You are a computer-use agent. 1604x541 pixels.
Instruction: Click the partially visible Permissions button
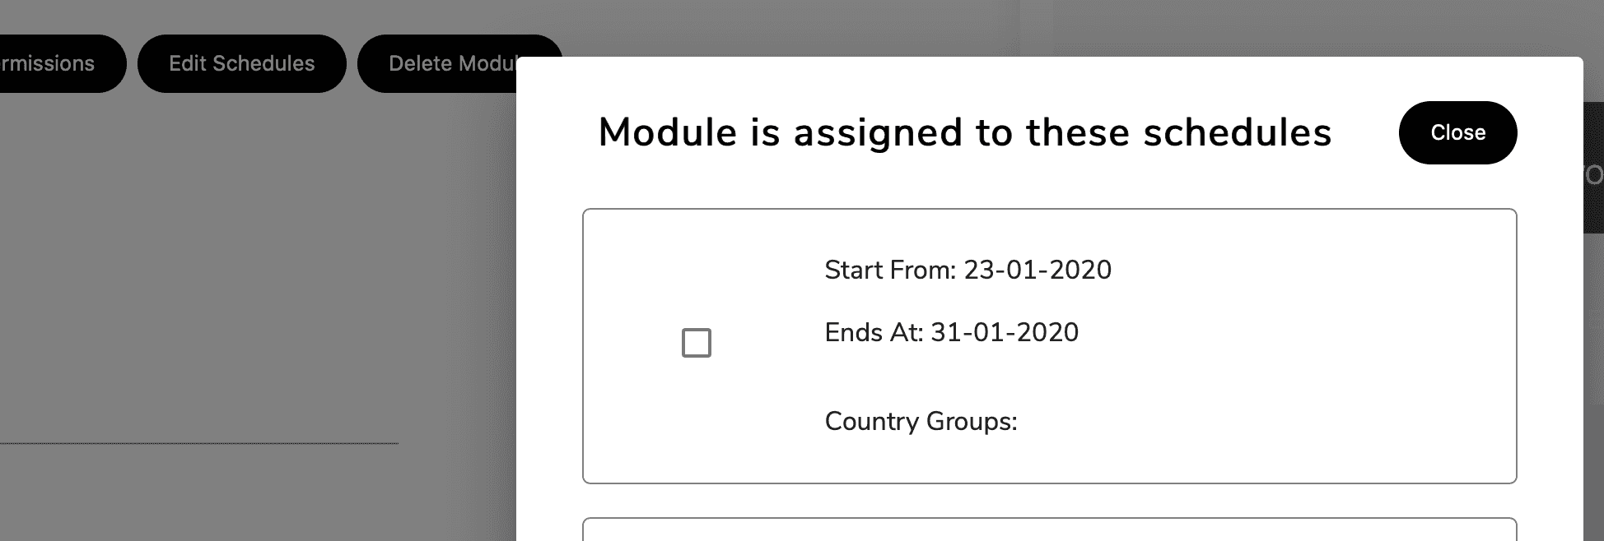click(x=49, y=63)
